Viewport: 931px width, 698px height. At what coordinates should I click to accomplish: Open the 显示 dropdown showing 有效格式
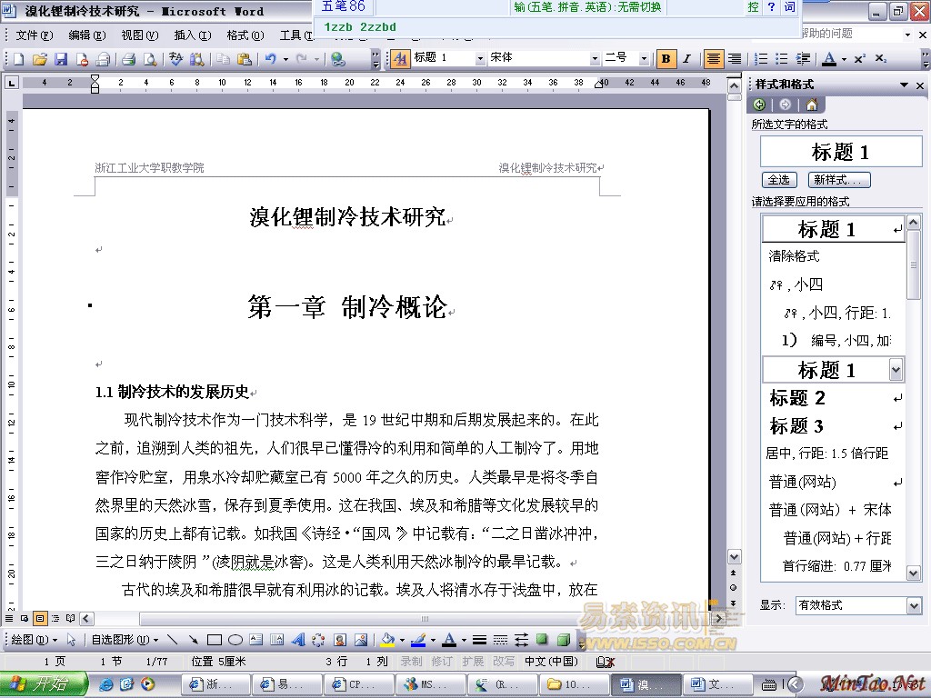914,605
